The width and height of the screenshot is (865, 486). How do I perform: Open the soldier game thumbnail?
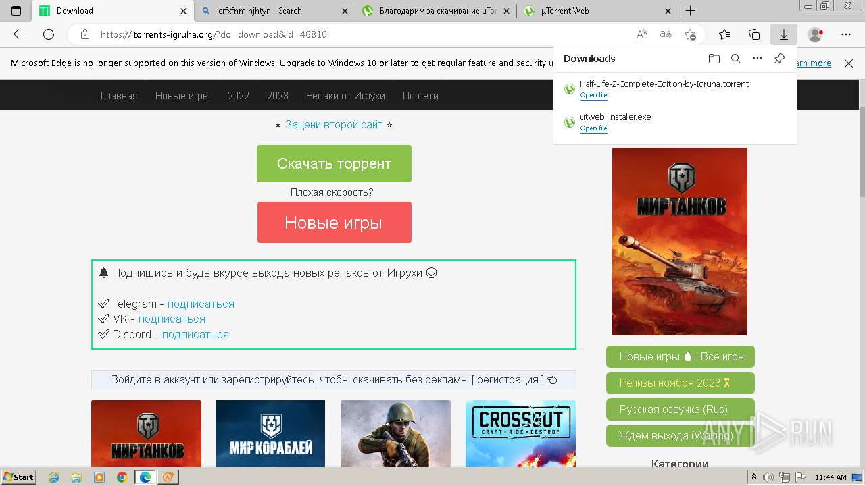coord(395,433)
